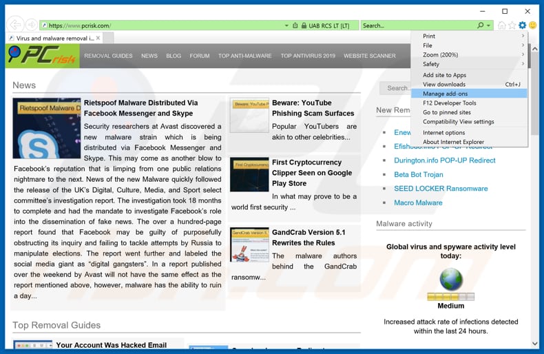Click the REMOVAL GUIDES navigation link
The height and width of the screenshot is (354, 544).
(108, 56)
